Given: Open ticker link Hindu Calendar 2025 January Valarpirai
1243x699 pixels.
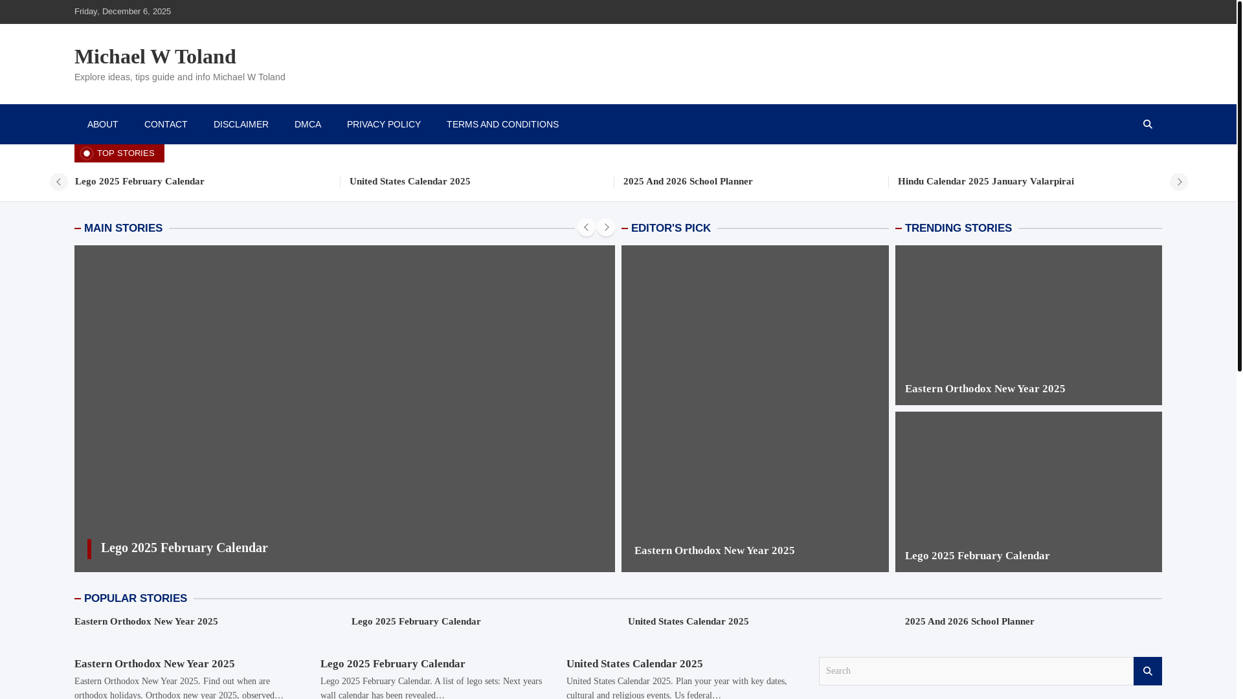Looking at the screenshot, I should [986, 181].
